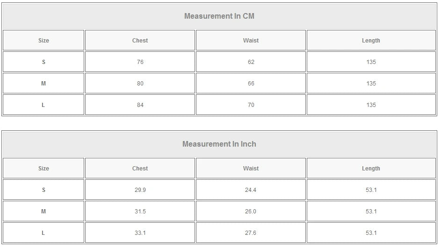Click the "Measurement In Inch" table title
Image resolution: width=441 pixels, height=247 pixels.
[219, 144]
